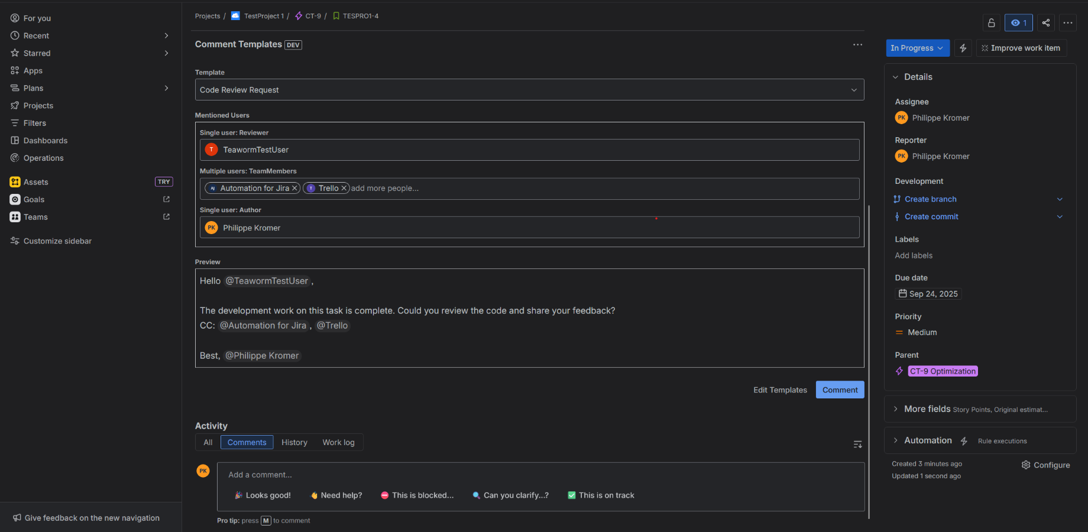This screenshot has height=532, width=1088.
Task: Click the lock icon to restrict access
Action: click(x=991, y=22)
